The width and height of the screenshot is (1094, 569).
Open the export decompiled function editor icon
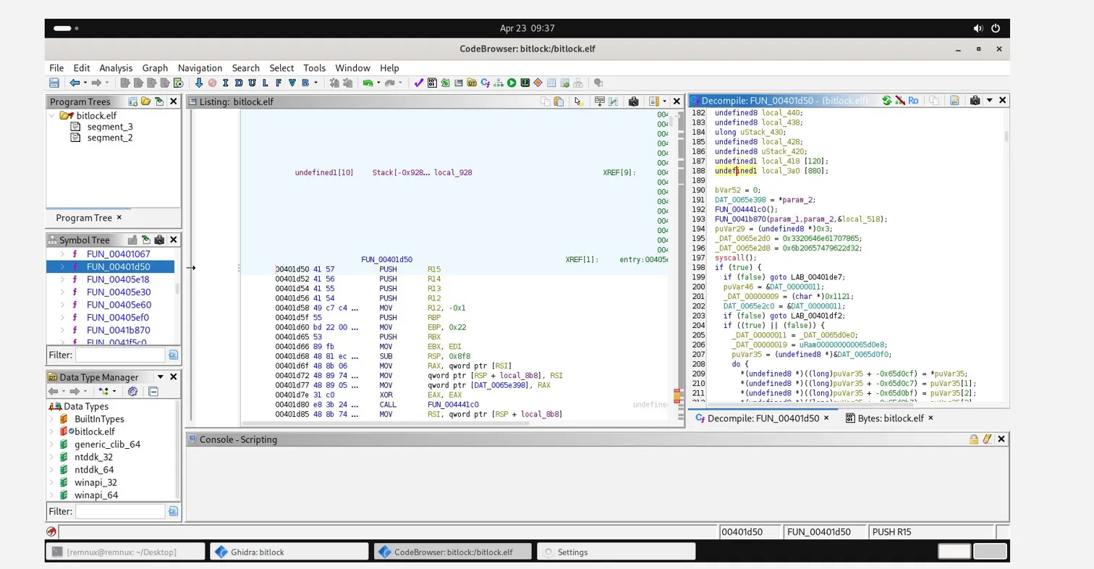pyautogui.click(x=954, y=101)
